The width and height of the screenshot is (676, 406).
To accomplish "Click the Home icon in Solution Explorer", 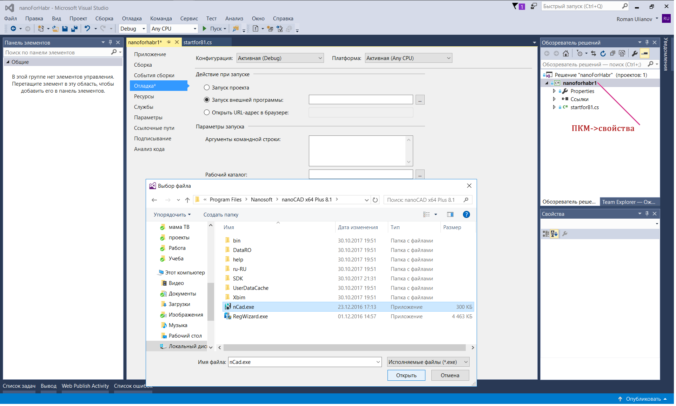I will 566,53.
